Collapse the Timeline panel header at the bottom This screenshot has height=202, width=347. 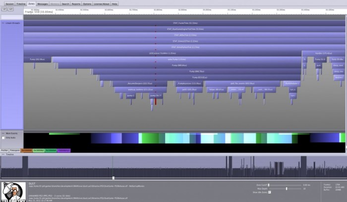click(2, 154)
